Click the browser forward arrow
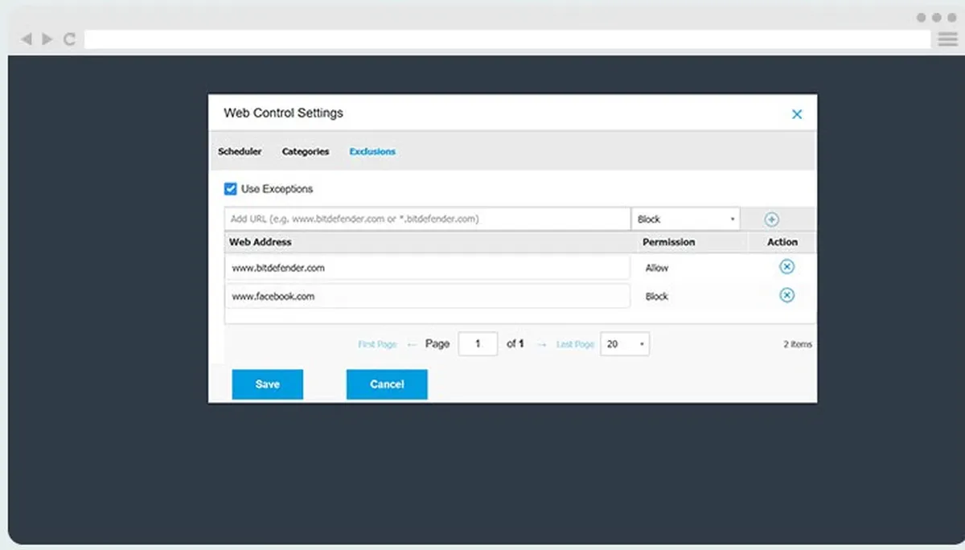Viewport: 965px width, 550px height. 47,39
